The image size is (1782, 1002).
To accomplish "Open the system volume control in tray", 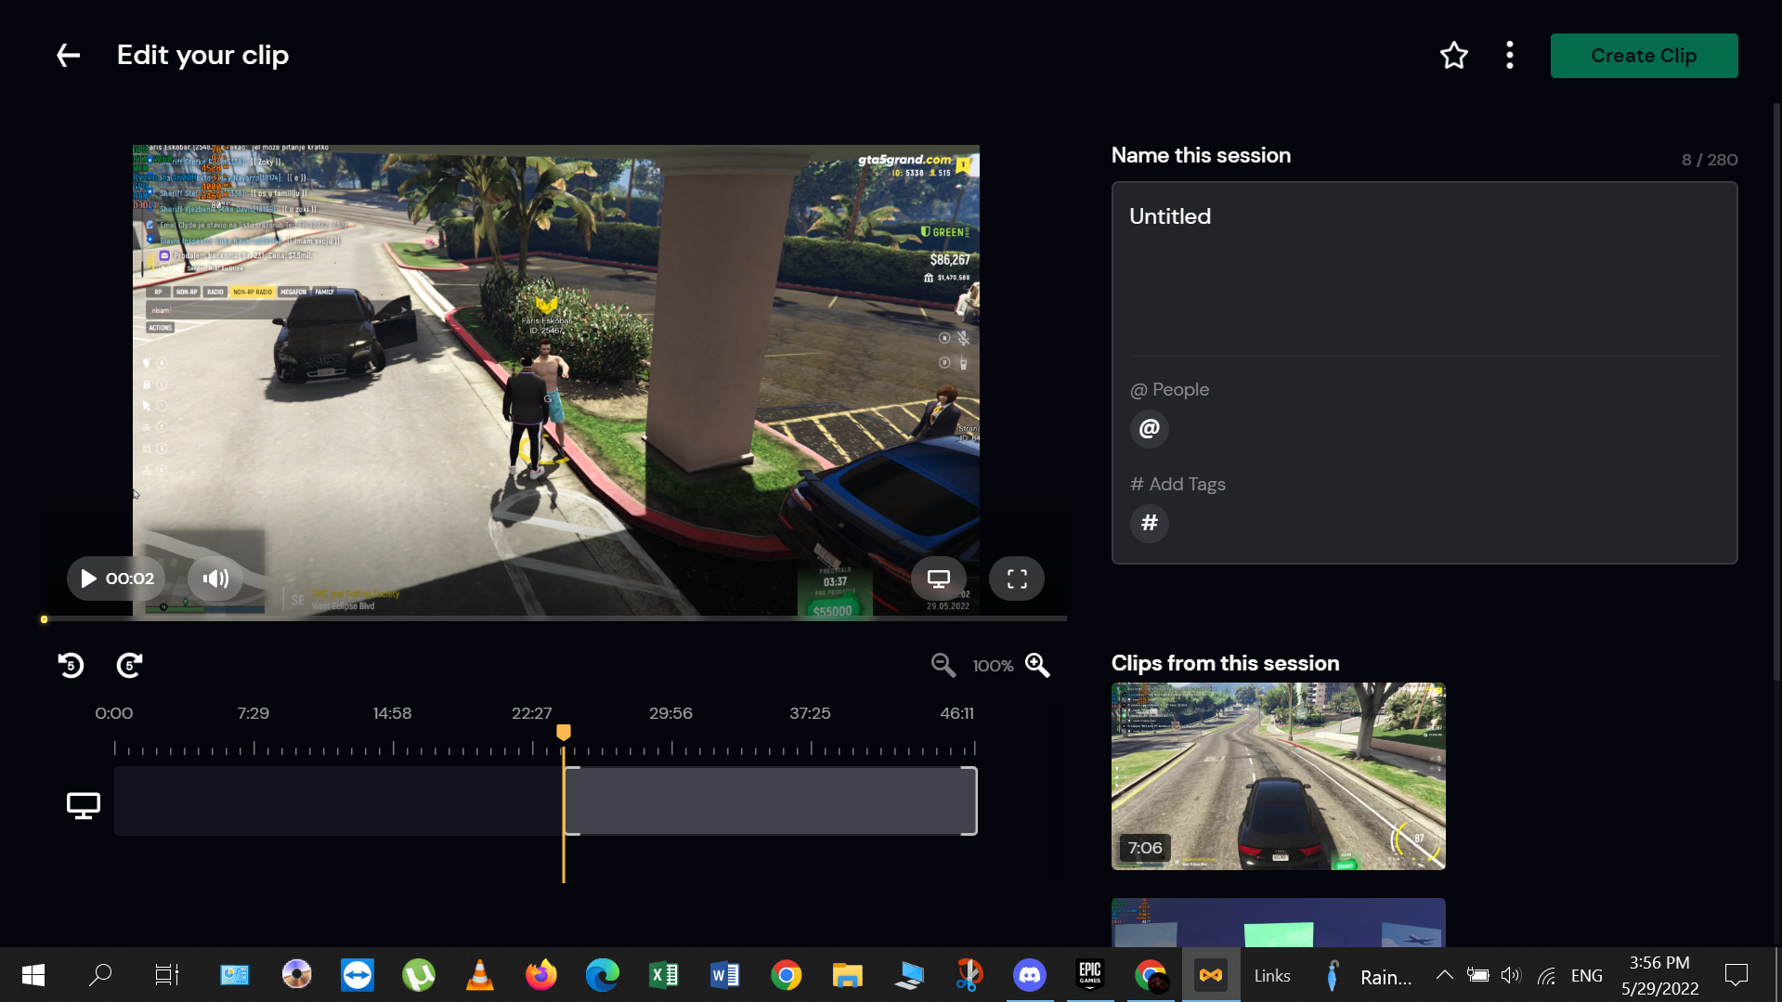I will coord(1511,975).
